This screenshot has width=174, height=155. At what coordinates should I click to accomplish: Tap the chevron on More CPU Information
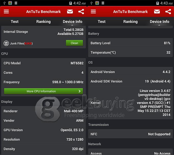[80, 91]
